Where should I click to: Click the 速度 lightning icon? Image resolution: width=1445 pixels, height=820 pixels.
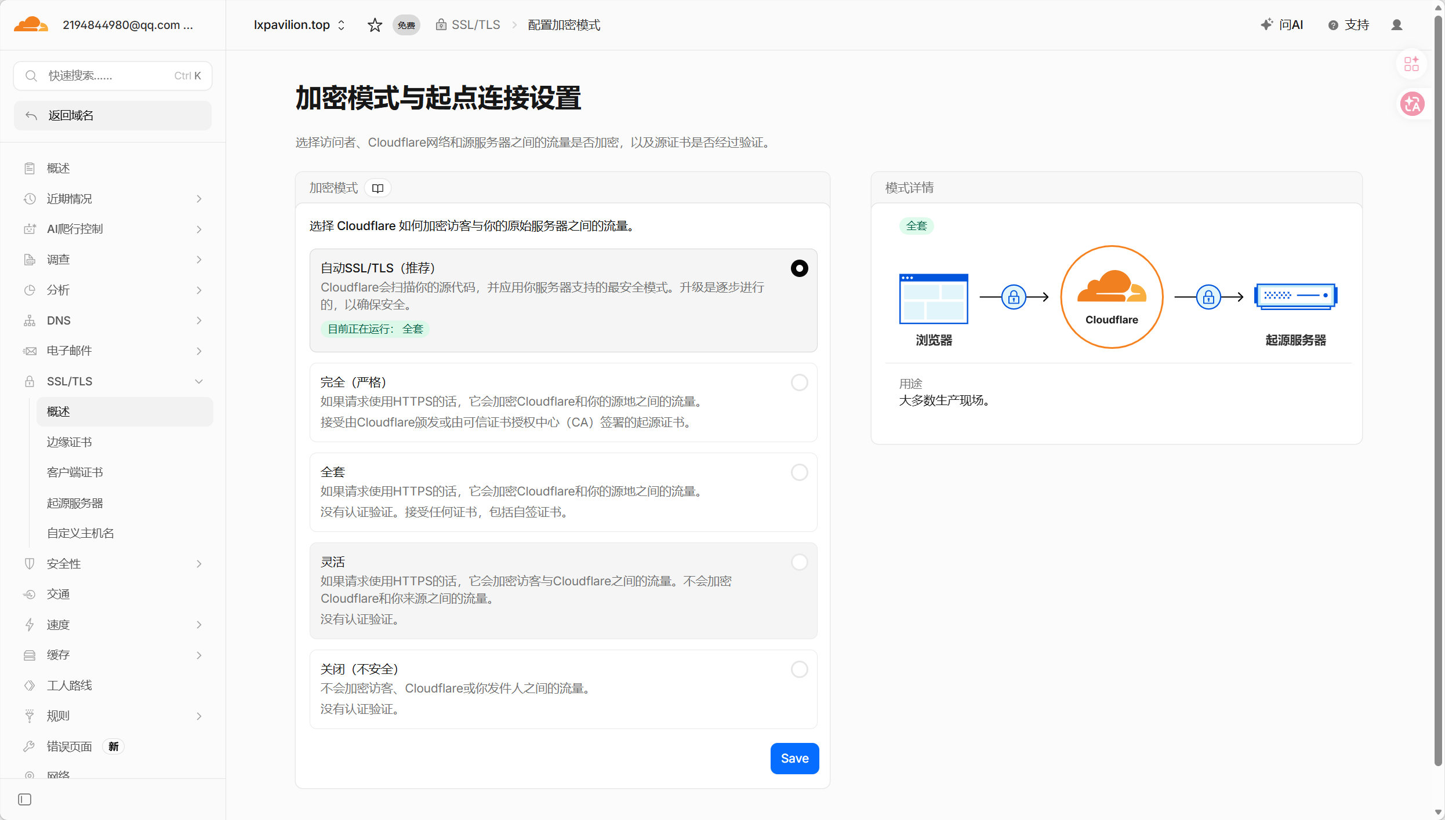[x=30, y=625]
